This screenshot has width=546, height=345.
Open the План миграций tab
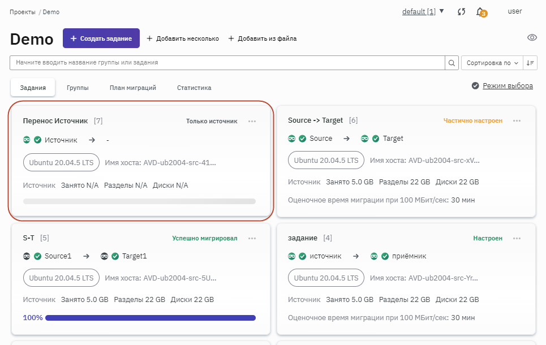[133, 88]
